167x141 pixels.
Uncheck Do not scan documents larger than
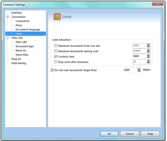pos(52,70)
